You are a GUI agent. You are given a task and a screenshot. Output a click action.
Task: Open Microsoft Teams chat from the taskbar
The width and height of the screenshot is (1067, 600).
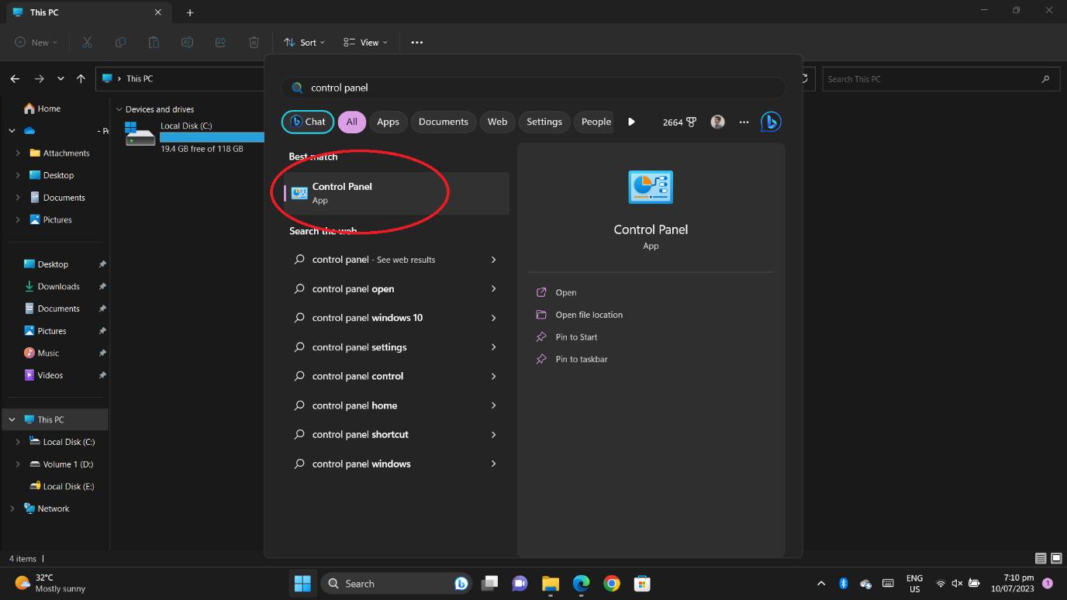pos(520,583)
